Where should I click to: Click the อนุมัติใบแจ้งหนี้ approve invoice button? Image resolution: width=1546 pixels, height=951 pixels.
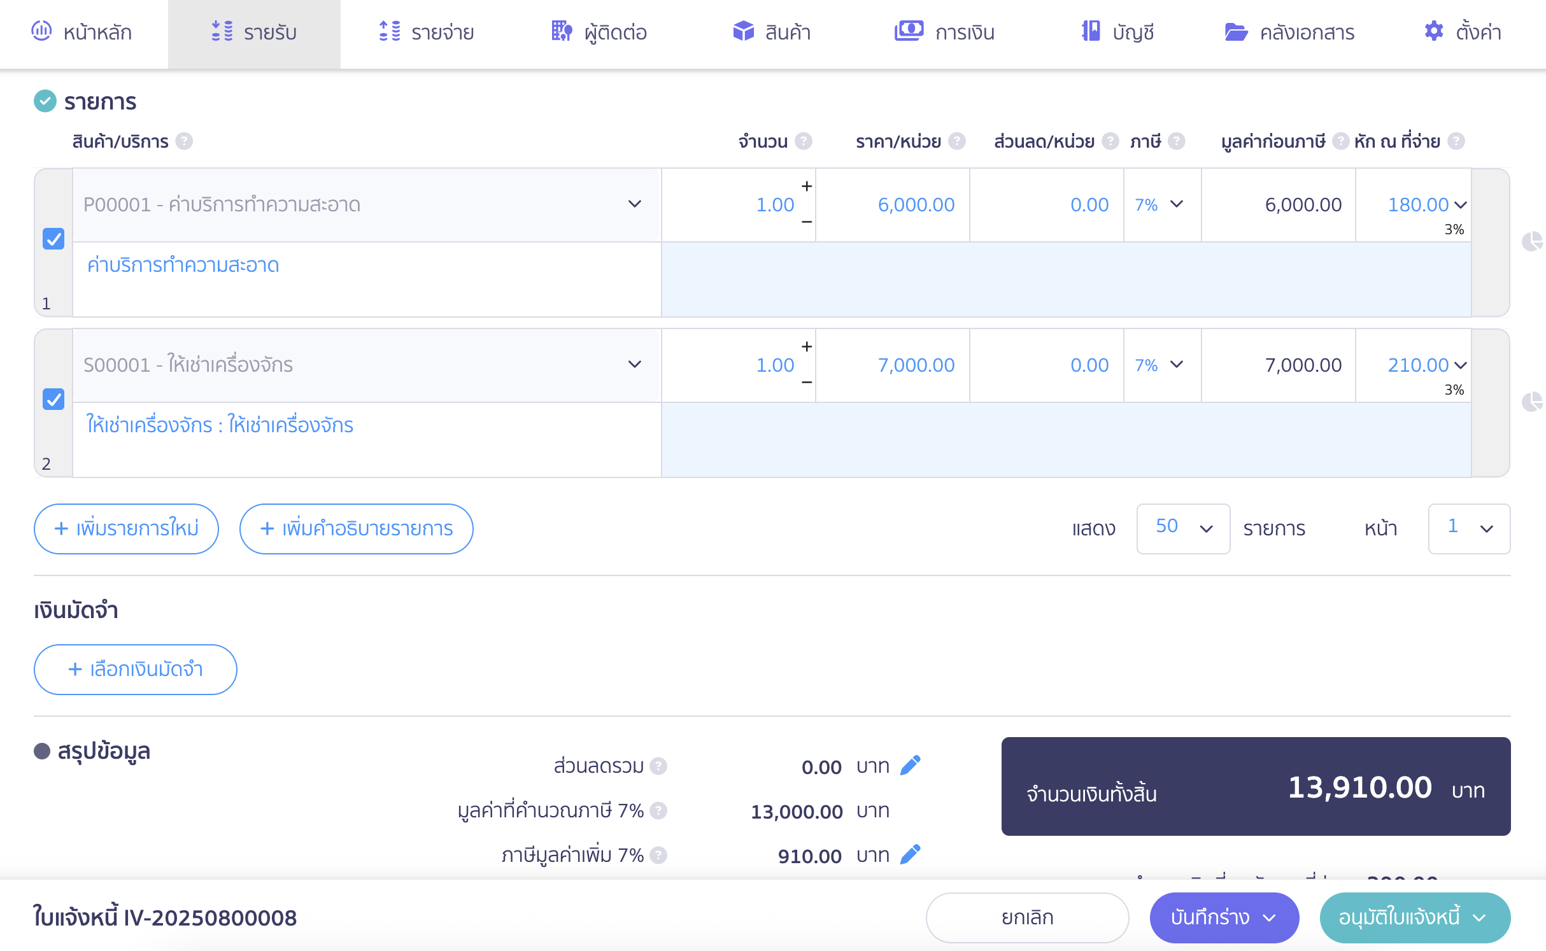pyautogui.click(x=1415, y=918)
